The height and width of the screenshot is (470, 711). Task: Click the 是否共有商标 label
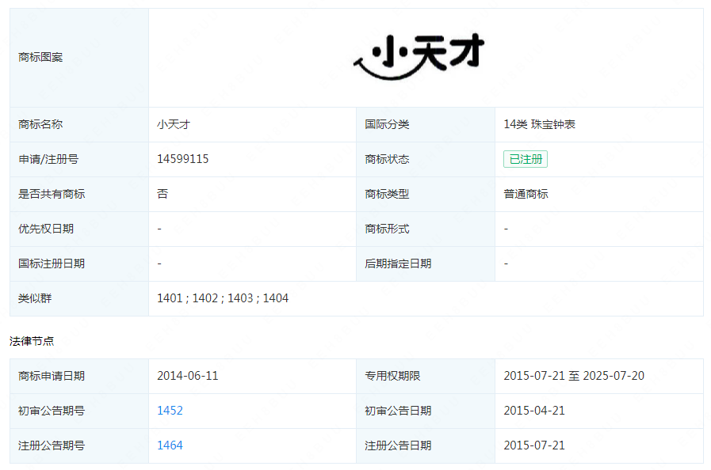click(x=52, y=194)
